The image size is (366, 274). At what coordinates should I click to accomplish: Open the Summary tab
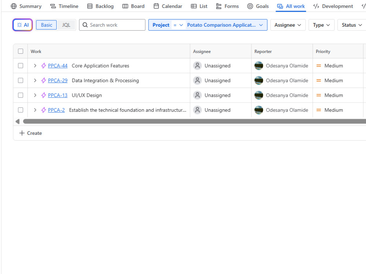point(26,6)
